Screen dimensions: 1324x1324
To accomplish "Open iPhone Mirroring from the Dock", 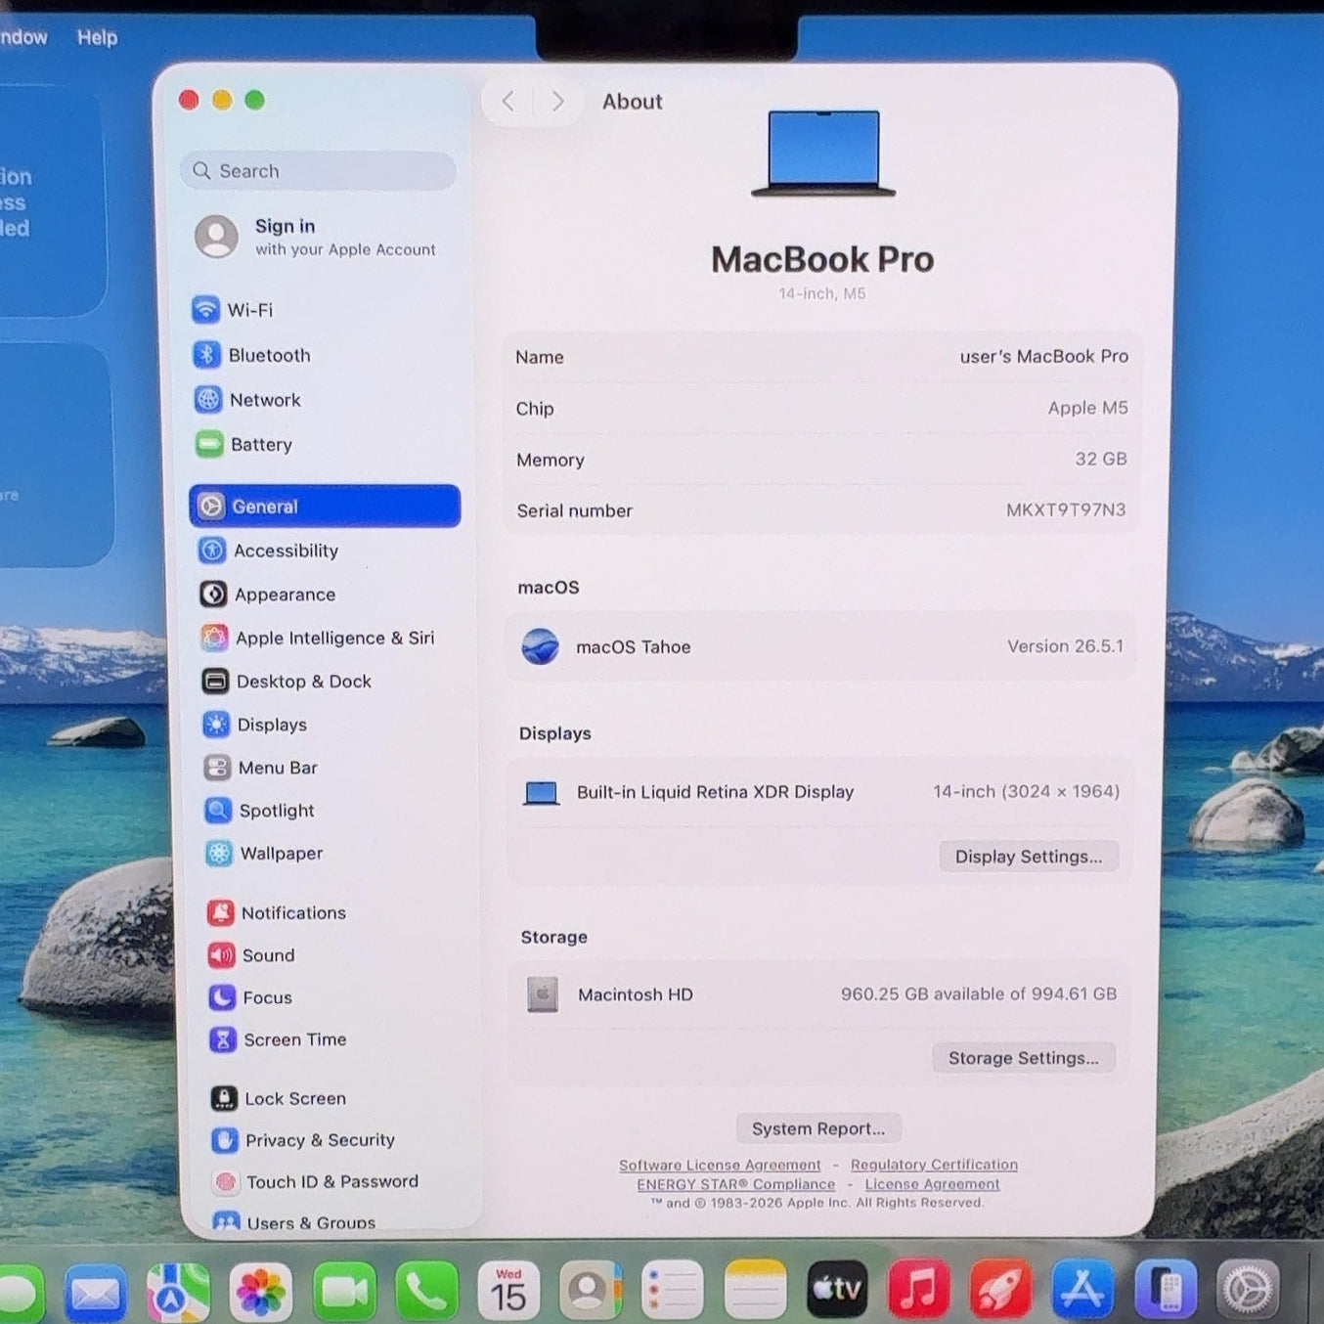I will tap(1165, 1290).
